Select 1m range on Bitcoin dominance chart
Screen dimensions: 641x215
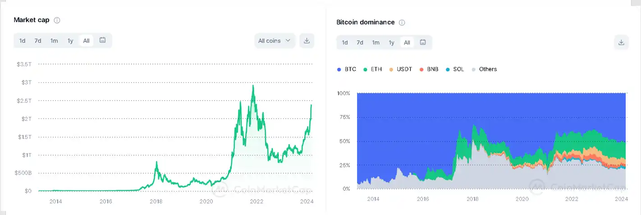pyautogui.click(x=375, y=42)
